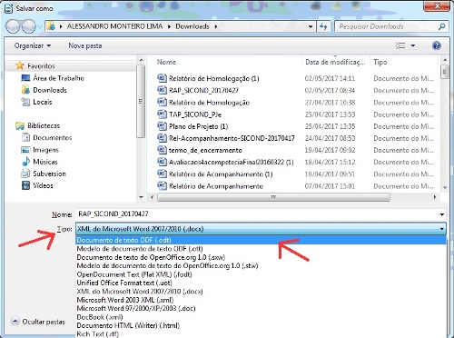The image size is (454, 338).
Task: Click the horizontal scrollbar of file list
Action: click(x=273, y=197)
